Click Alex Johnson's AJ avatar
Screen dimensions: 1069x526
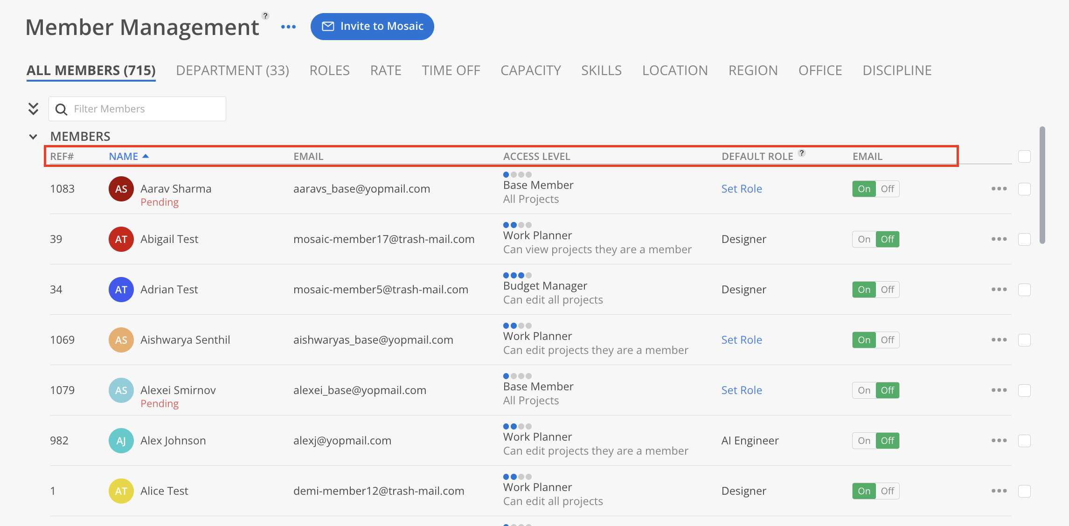click(x=121, y=441)
